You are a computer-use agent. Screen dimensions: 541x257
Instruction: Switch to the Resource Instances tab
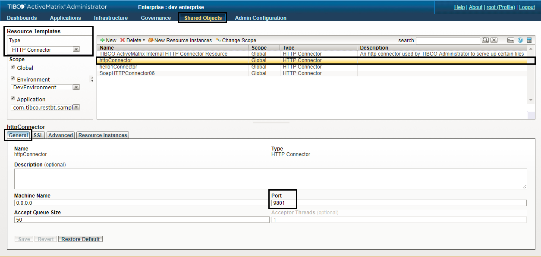coord(103,135)
